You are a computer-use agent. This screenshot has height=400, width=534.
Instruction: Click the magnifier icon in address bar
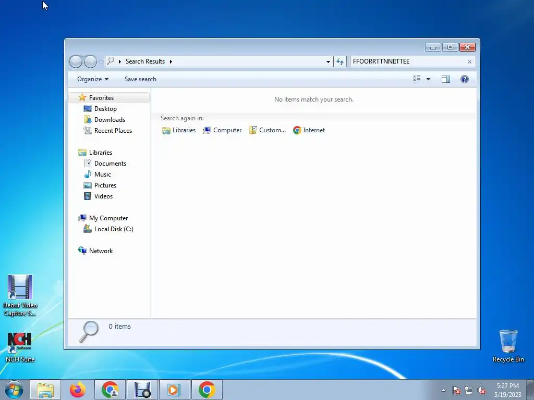[x=111, y=61]
